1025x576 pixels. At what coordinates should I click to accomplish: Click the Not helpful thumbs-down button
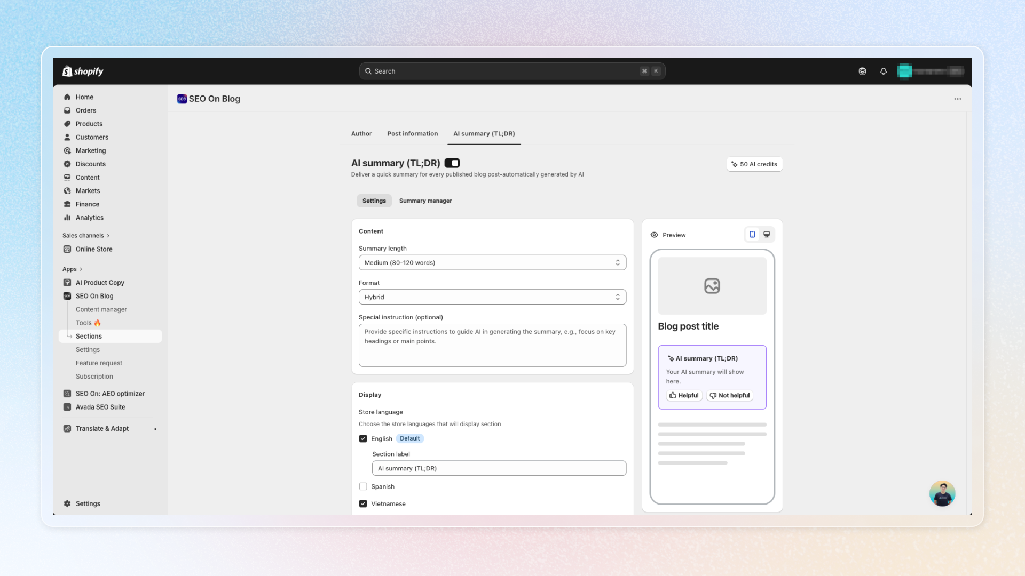click(x=730, y=395)
